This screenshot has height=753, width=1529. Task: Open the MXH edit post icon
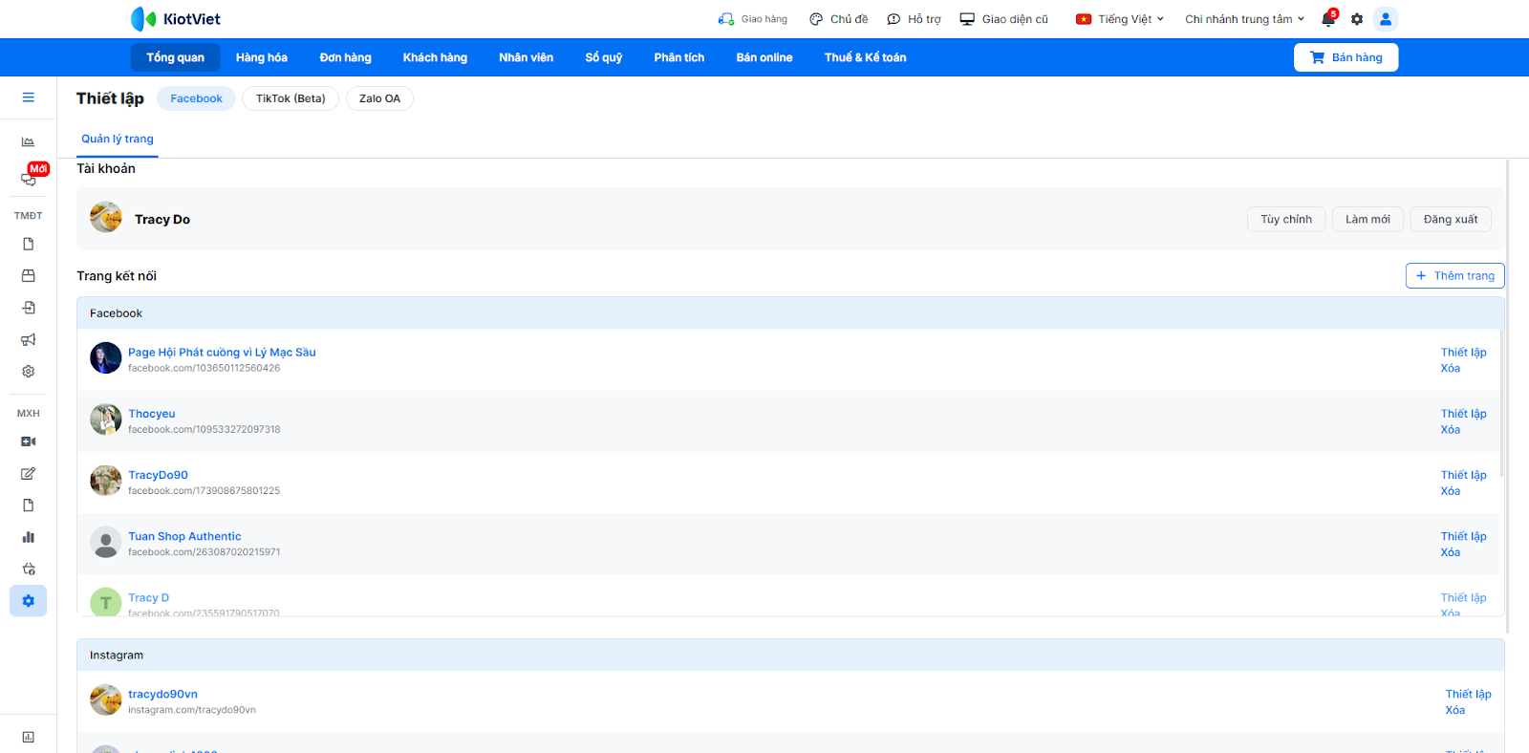(x=29, y=474)
